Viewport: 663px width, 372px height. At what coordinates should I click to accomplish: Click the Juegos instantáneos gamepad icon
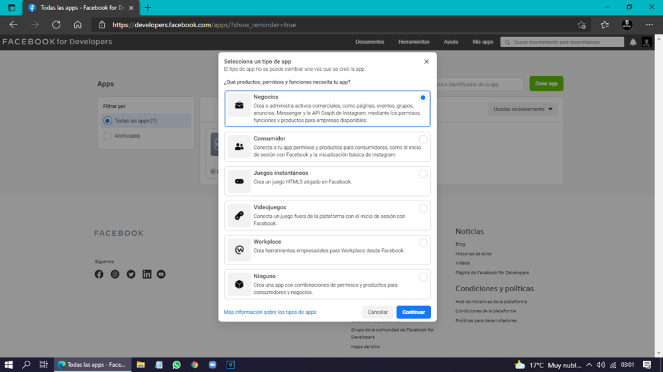coord(239,181)
